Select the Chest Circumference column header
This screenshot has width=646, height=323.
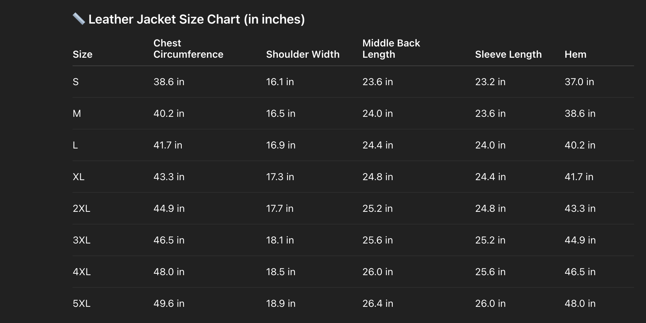click(x=188, y=49)
